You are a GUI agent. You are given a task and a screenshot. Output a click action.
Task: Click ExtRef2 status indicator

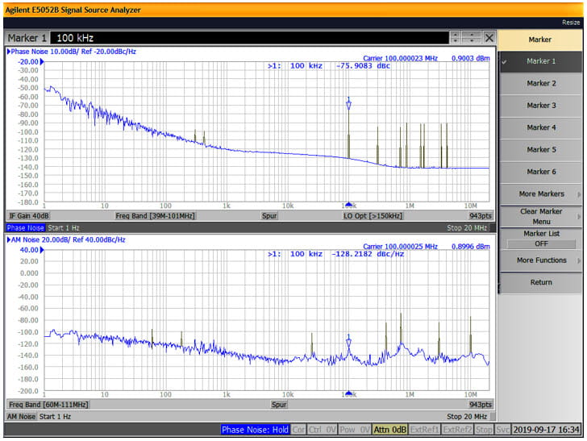(457, 430)
